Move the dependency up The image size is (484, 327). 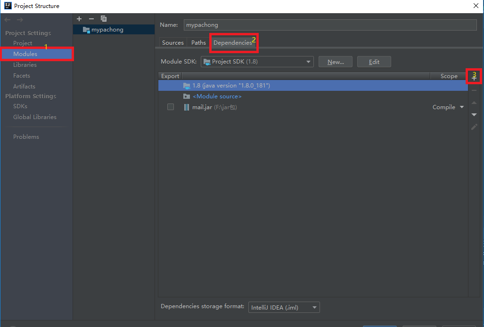(x=474, y=103)
